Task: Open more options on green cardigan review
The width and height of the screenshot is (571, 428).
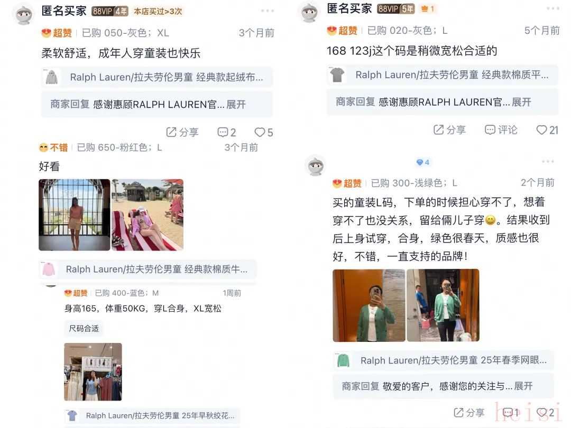Action: (548, 161)
